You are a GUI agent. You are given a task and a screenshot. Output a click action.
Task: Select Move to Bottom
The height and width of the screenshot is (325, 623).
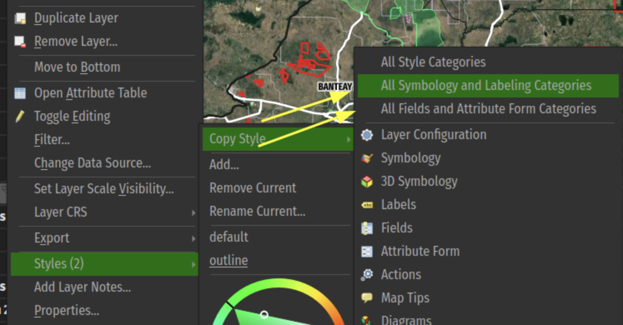coord(77,67)
